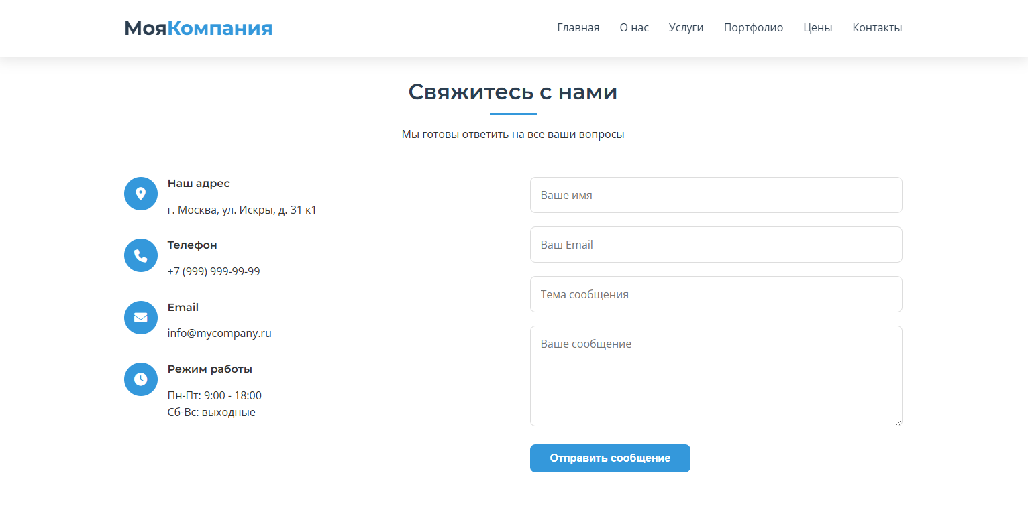Click the МояКомпания logo
The image size is (1028, 518).
coord(199,28)
